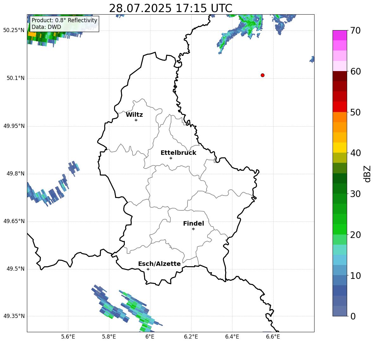This screenshot has height=343, width=375.
Task: Click the 6.4°E longitude label
Action: click(x=232, y=337)
